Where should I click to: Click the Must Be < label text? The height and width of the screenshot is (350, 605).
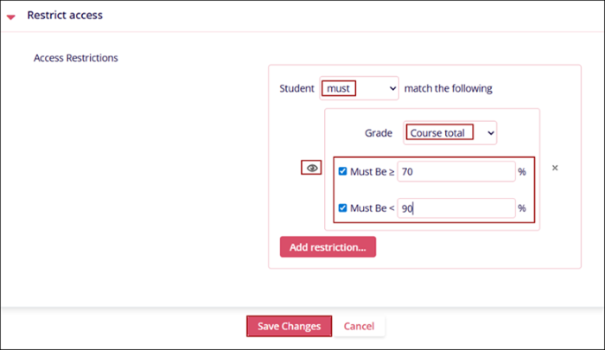click(x=372, y=207)
